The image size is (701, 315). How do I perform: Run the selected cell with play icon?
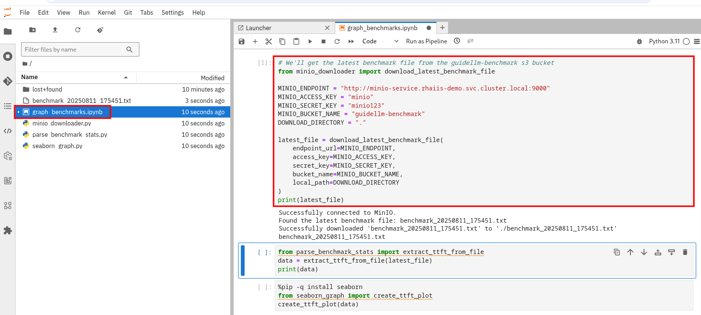tap(310, 41)
